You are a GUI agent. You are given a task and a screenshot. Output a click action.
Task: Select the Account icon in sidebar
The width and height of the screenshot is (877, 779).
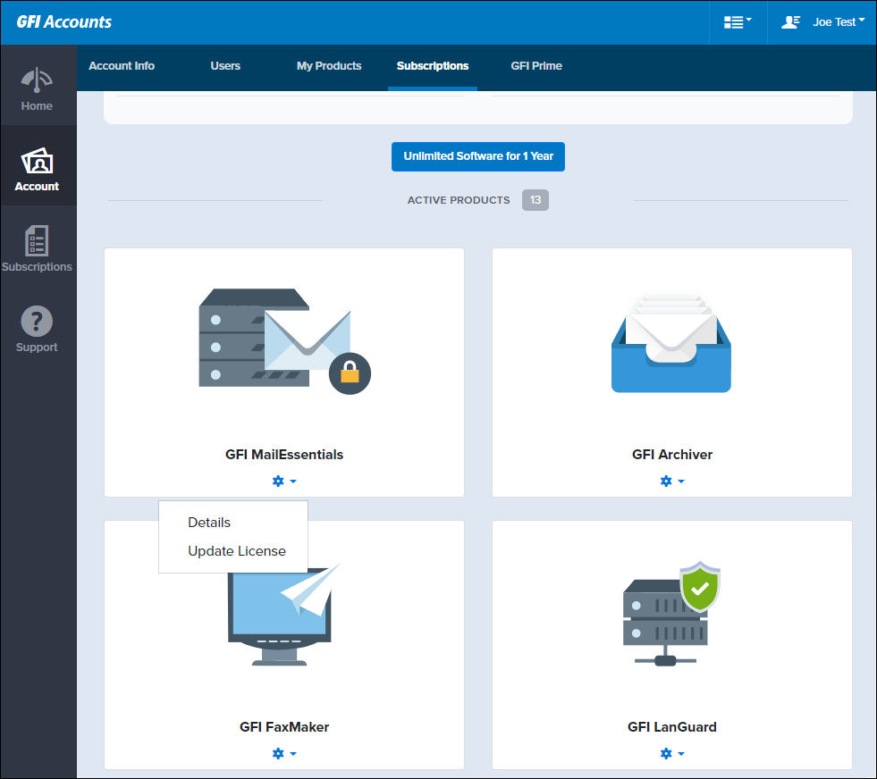click(37, 162)
